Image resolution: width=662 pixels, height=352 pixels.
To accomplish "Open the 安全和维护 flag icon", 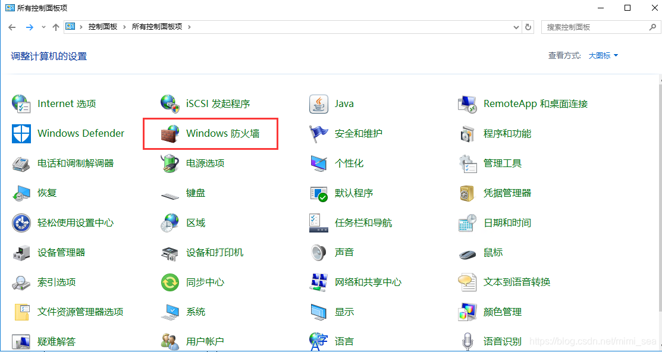I will click(319, 134).
